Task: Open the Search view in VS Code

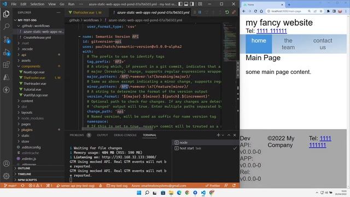Action: pyautogui.click(x=6, y=27)
